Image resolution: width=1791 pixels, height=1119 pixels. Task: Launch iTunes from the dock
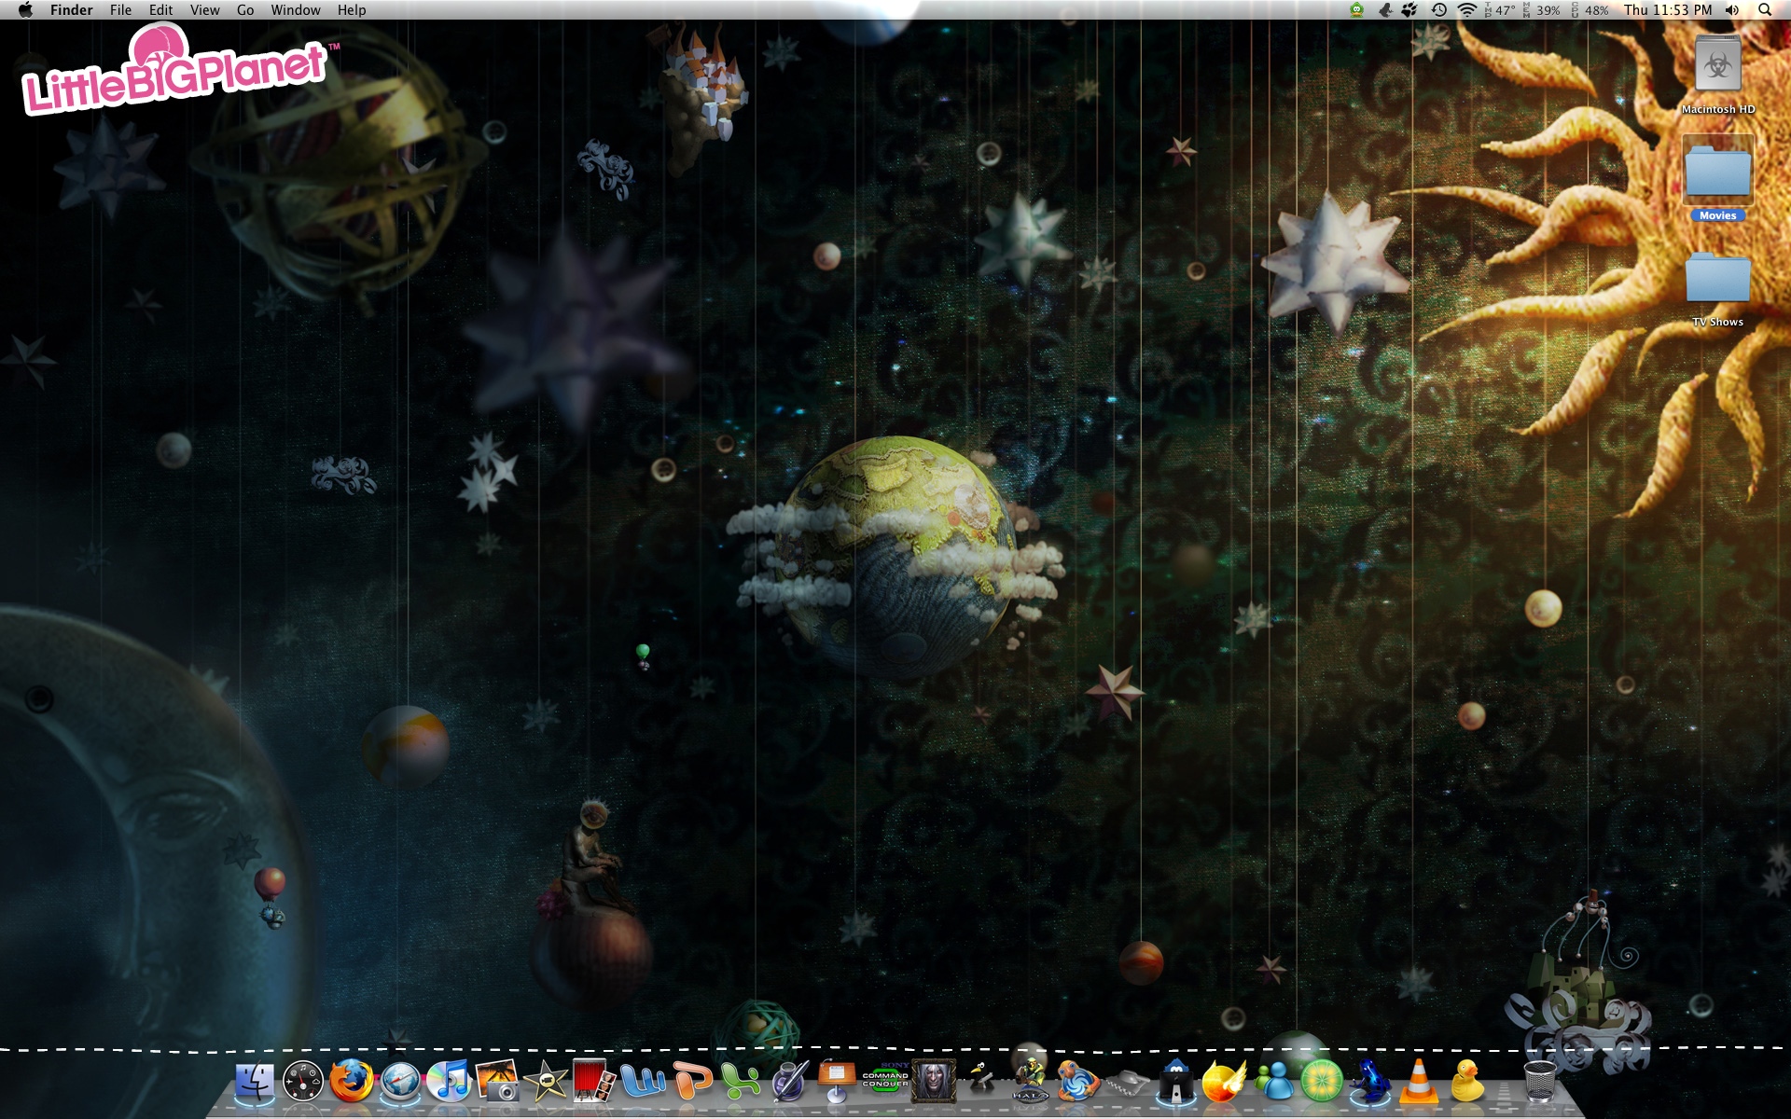tap(449, 1082)
